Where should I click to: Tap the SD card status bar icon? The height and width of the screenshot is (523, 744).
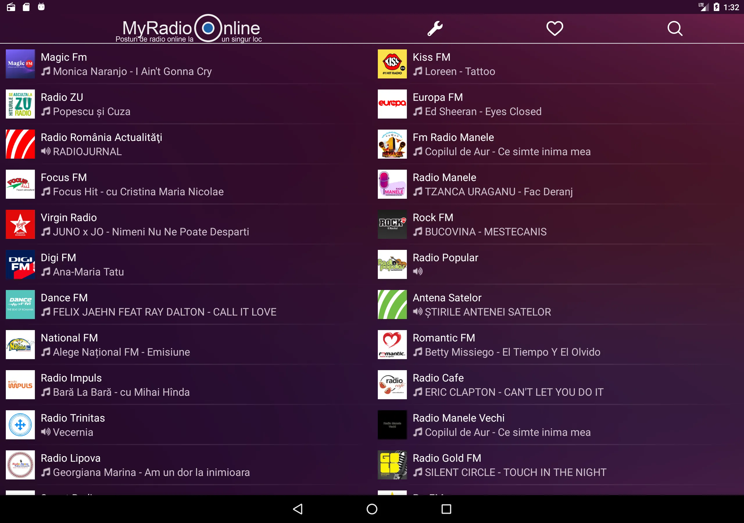(x=26, y=7)
